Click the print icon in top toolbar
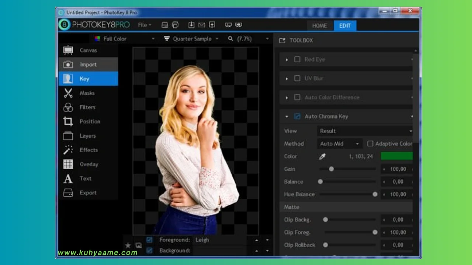472x265 pixels. tap(175, 25)
